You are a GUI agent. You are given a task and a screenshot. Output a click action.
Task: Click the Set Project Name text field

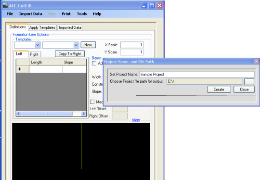click(x=197, y=75)
